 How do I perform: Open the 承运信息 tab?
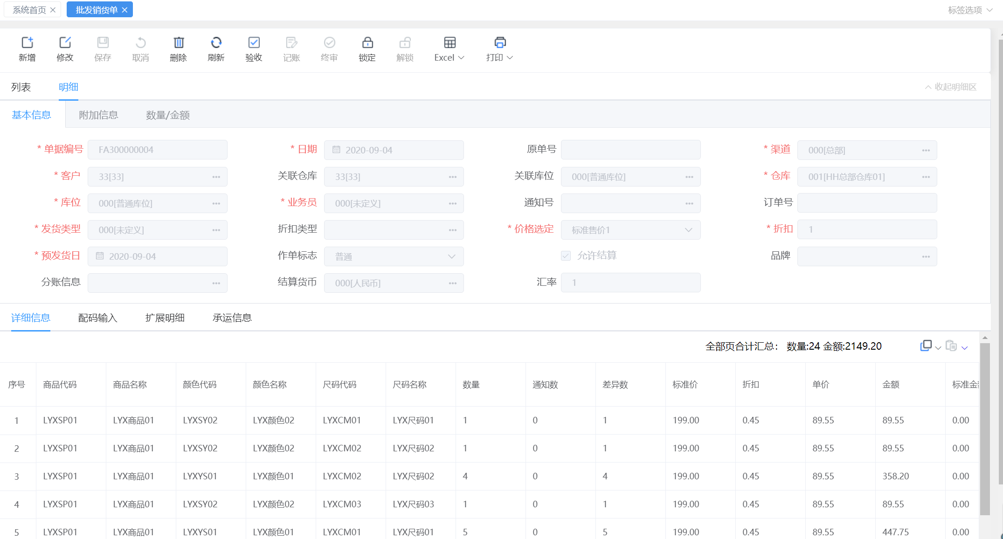point(232,318)
